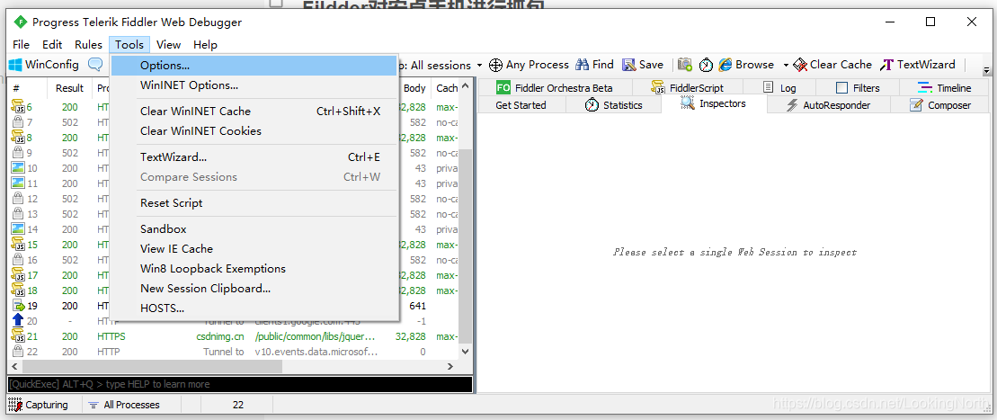Click the Fiddler app logo in title bar
997x420 pixels.
[21, 22]
